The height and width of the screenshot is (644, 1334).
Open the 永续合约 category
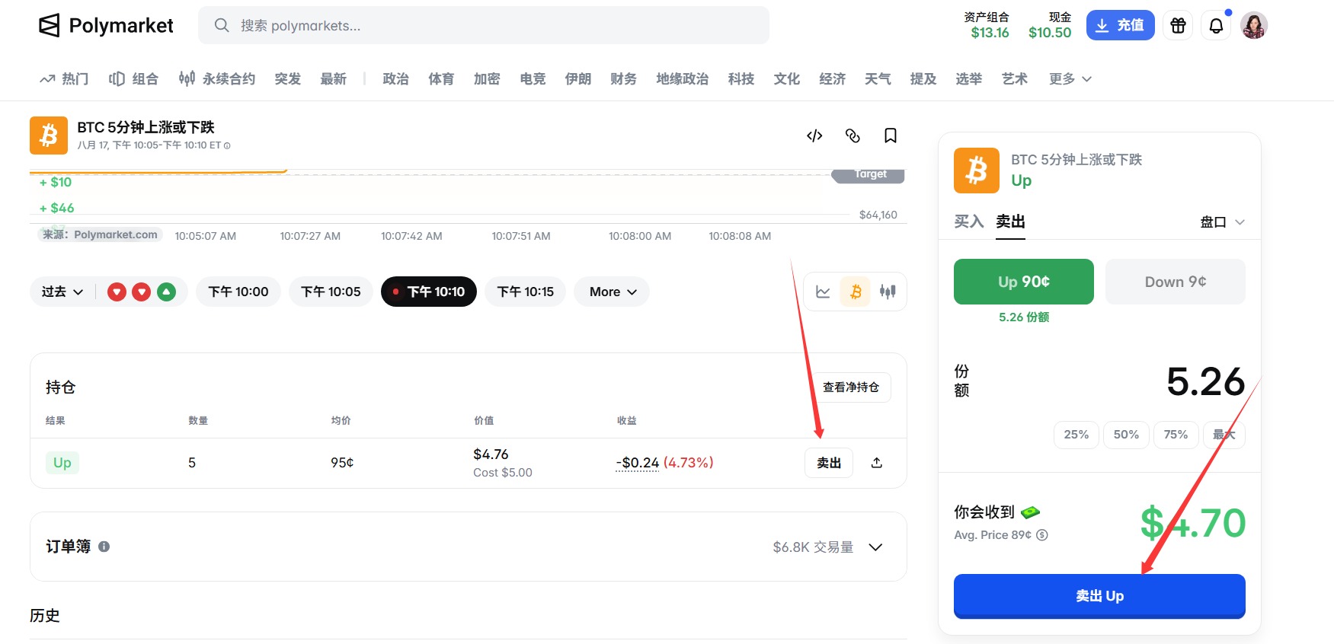click(x=217, y=79)
